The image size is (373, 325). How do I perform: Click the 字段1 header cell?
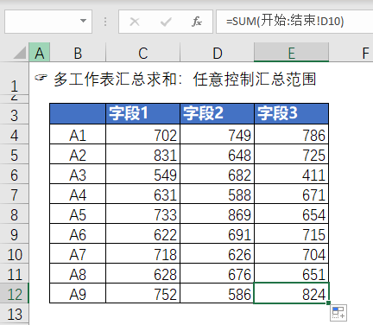pos(142,114)
